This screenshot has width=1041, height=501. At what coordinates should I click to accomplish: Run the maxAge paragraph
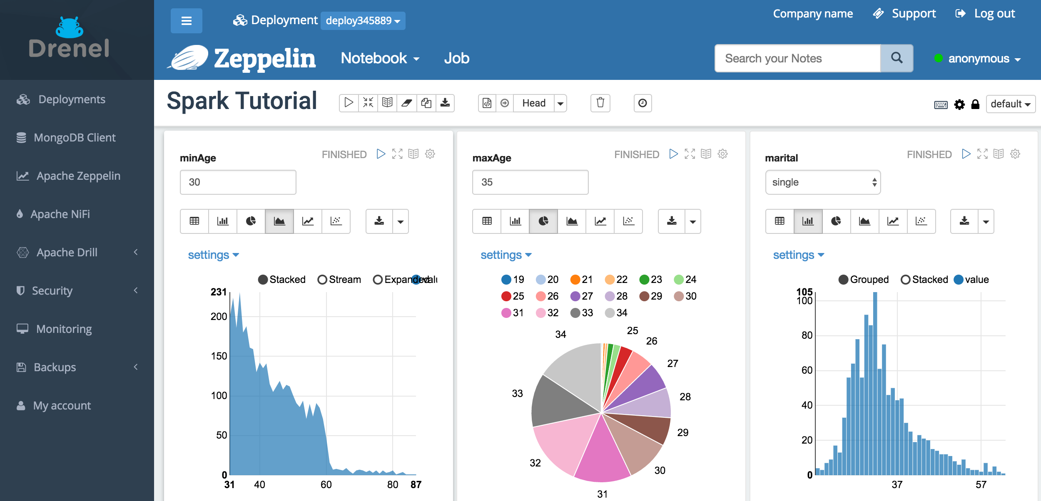673,154
